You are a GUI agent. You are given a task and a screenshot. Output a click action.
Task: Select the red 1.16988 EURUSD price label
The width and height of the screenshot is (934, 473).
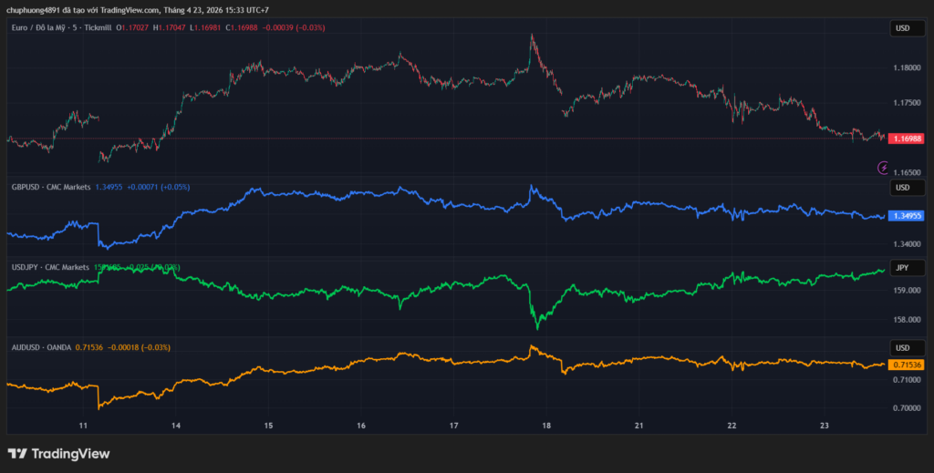(906, 139)
